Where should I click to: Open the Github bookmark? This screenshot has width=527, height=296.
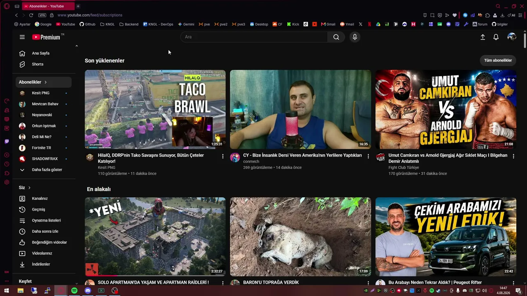coord(87,24)
